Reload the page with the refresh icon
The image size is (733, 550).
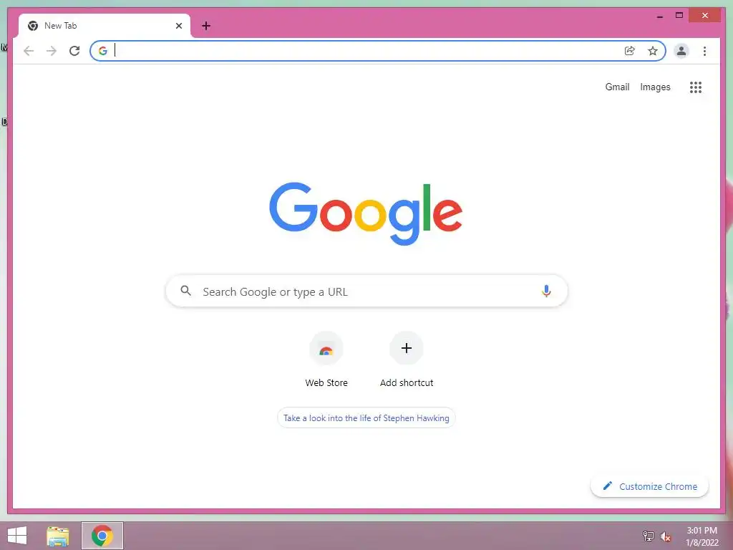pyautogui.click(x=74, y=51)
